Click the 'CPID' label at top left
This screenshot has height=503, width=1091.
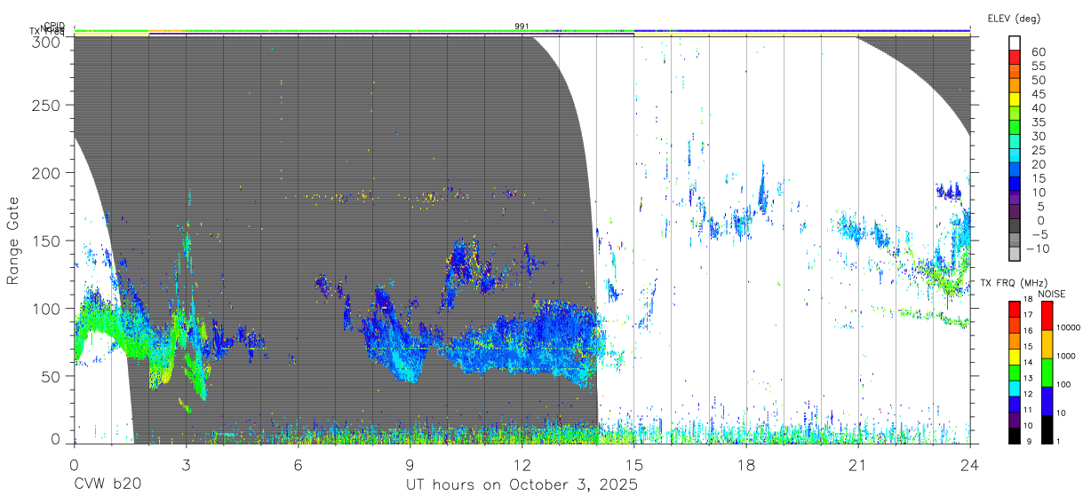(54, 27)
